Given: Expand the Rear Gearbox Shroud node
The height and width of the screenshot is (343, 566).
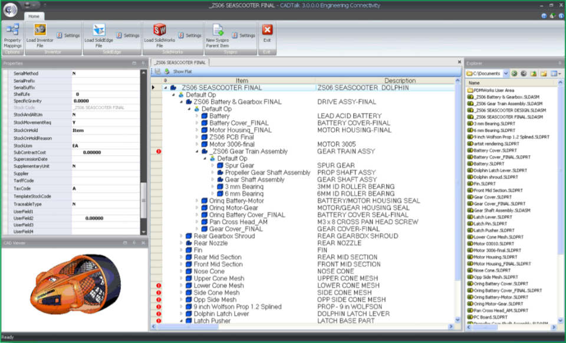Looking at the screenshot, I should tap(183, 235).
